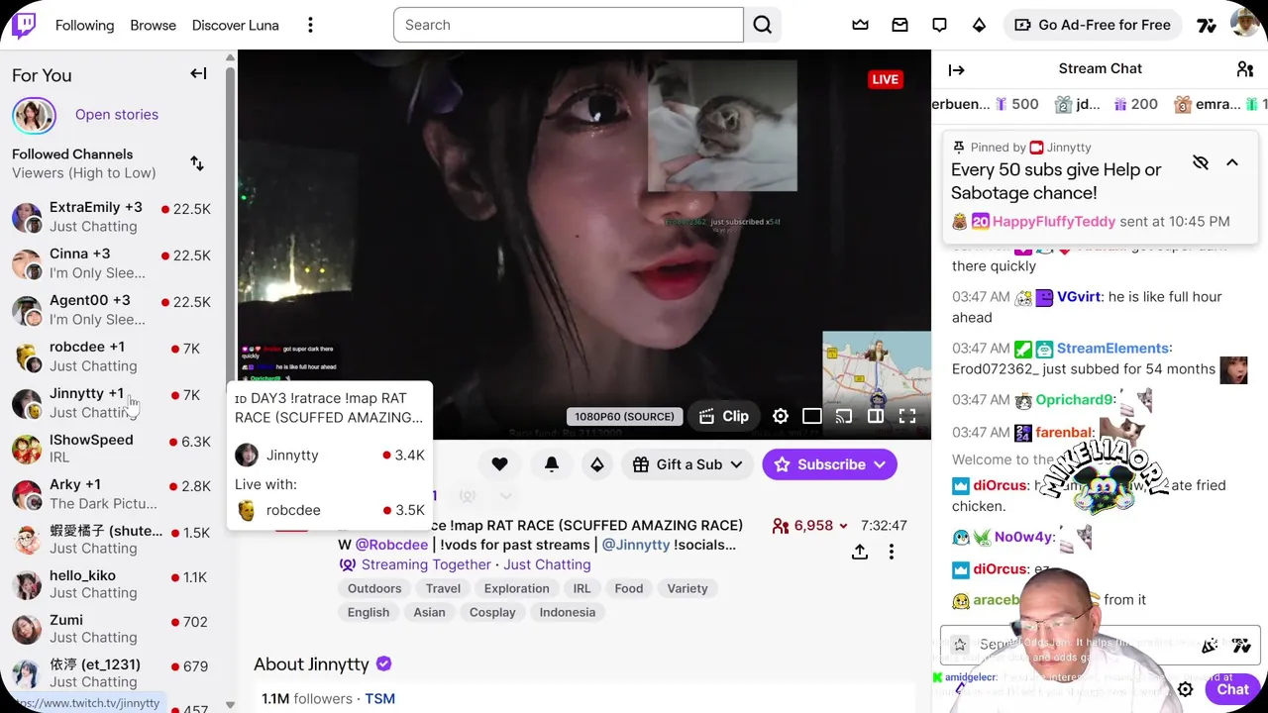Open the stories avatar thumbnail
Screen dimensions: 1268x713
(34, 115)
